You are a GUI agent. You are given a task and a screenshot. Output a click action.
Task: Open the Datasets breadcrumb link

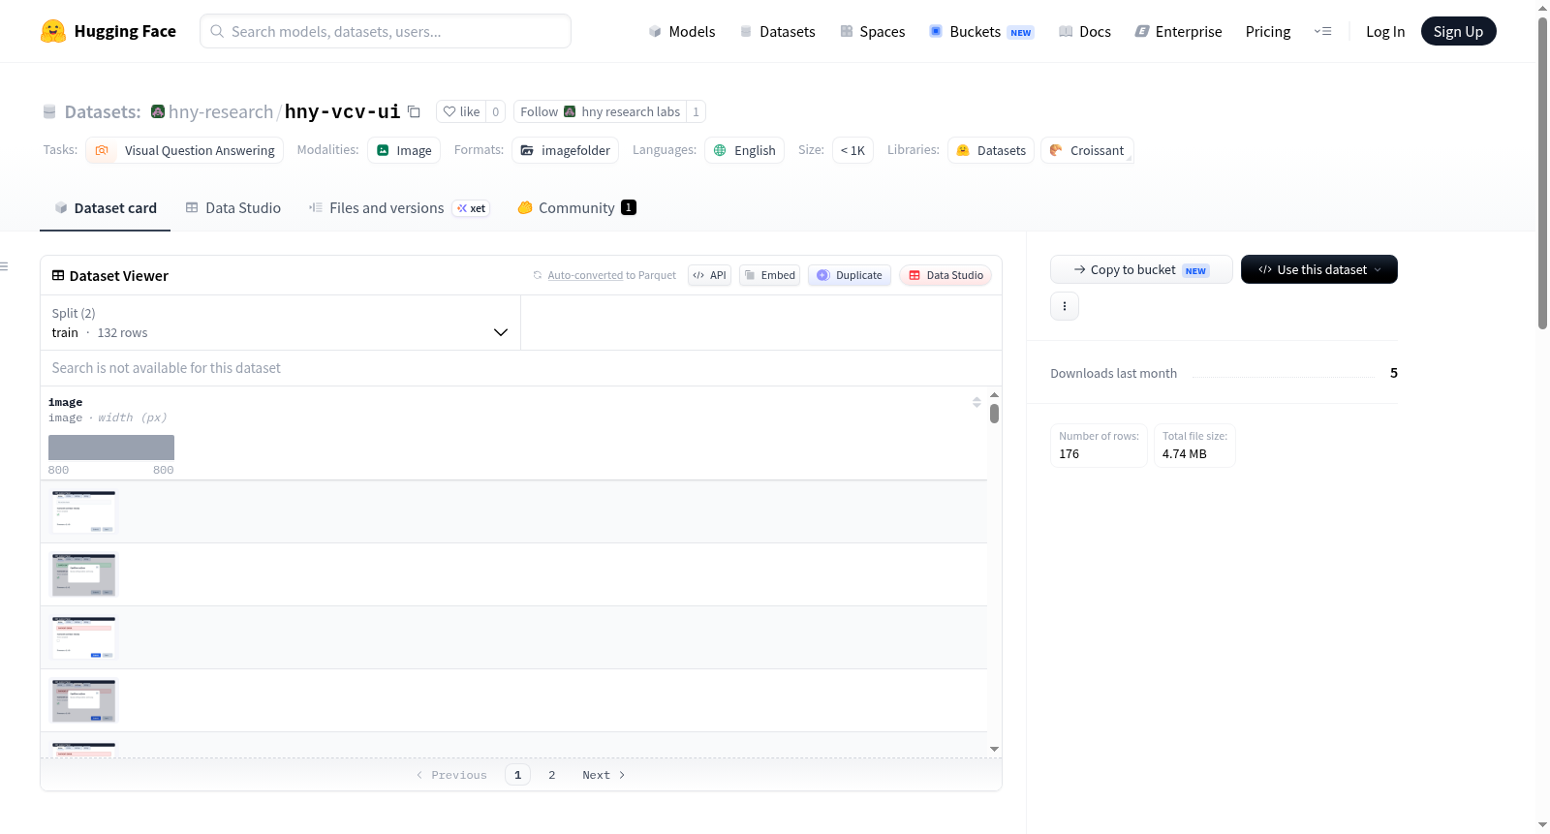click(x=103, y=111)
